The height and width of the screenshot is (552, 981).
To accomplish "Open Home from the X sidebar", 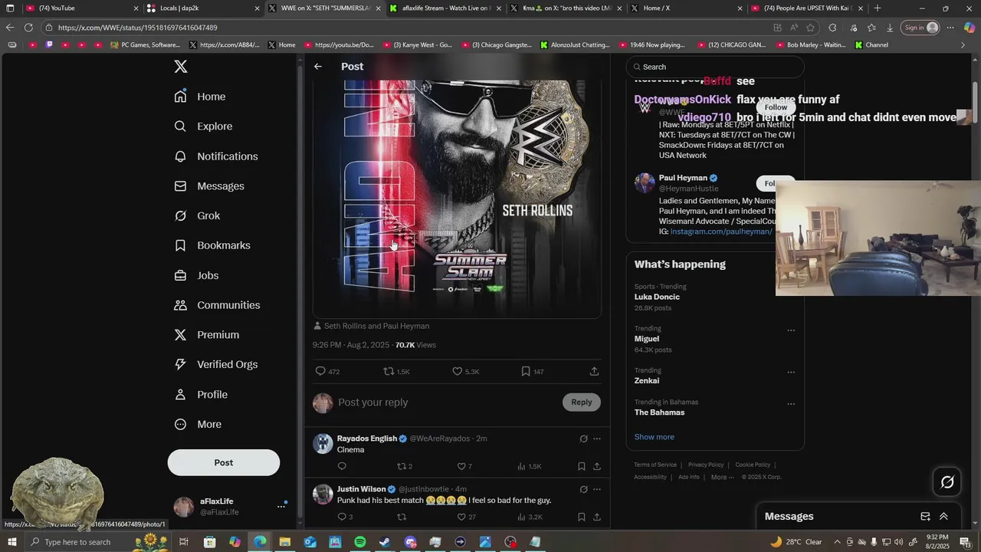I will [x=200, y=97].
